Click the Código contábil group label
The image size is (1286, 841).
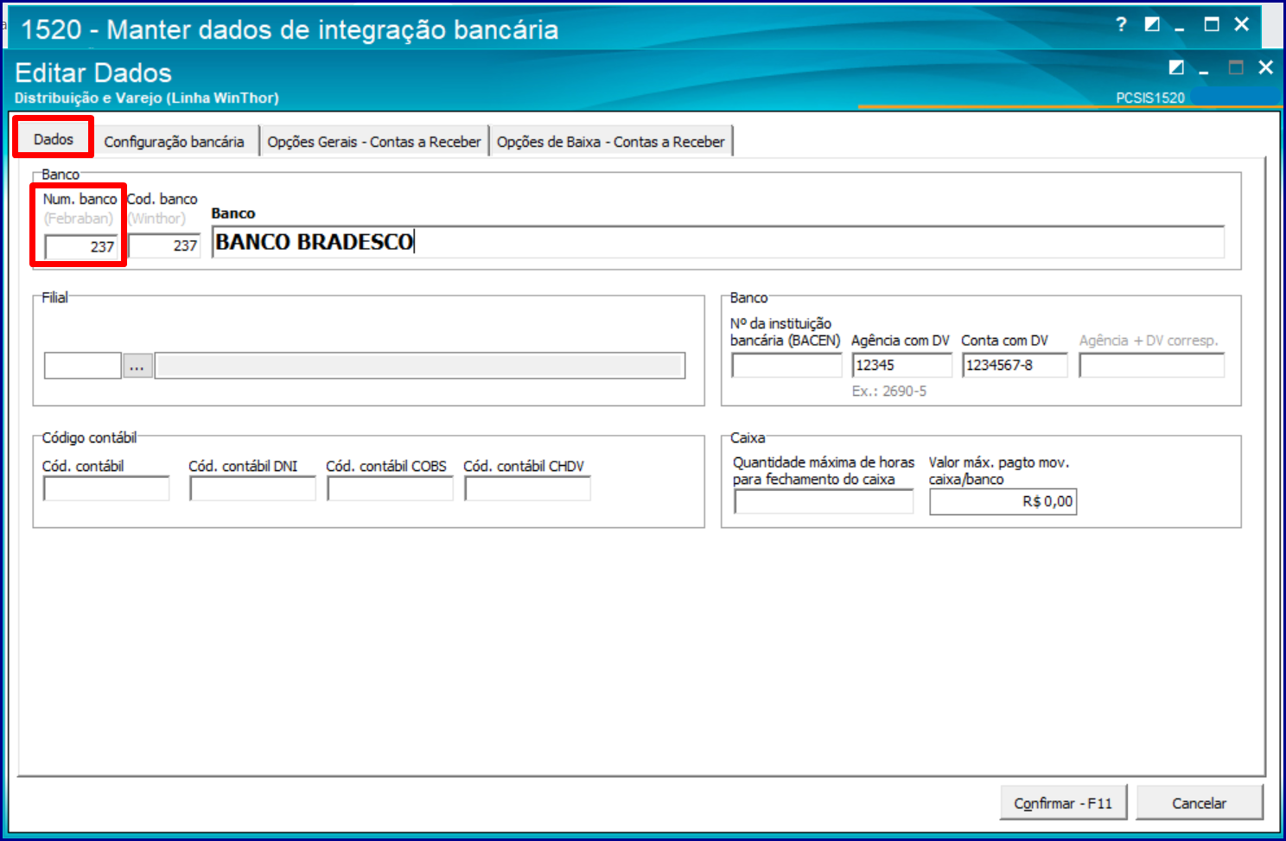[89, 438]
